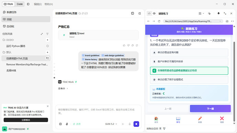Click 立即报名 button

(26, 120)
